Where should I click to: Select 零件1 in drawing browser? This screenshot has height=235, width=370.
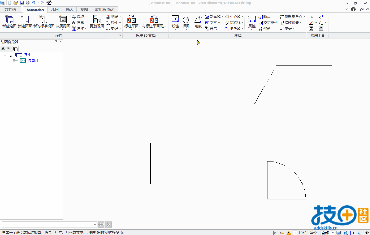[x=28, y=55]
